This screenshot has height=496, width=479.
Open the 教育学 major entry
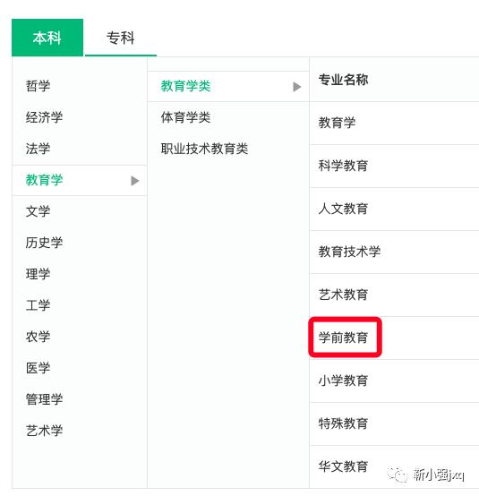tap(337, 123)
